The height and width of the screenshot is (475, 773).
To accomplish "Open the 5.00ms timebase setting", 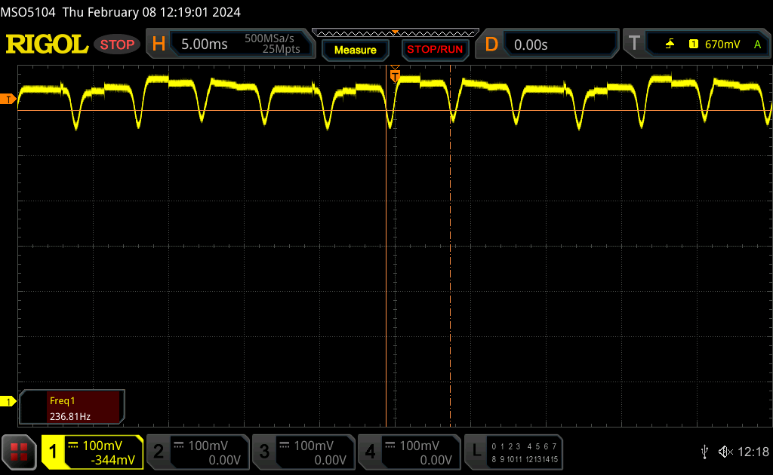I will click(x=204, y=44).
